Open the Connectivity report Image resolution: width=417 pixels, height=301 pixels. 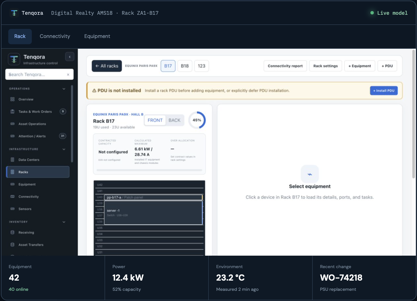[285, 66]
